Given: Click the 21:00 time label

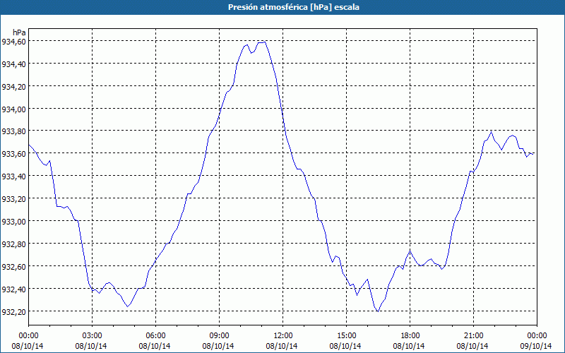Looking at the screenshot, I should tap(473, 336).
